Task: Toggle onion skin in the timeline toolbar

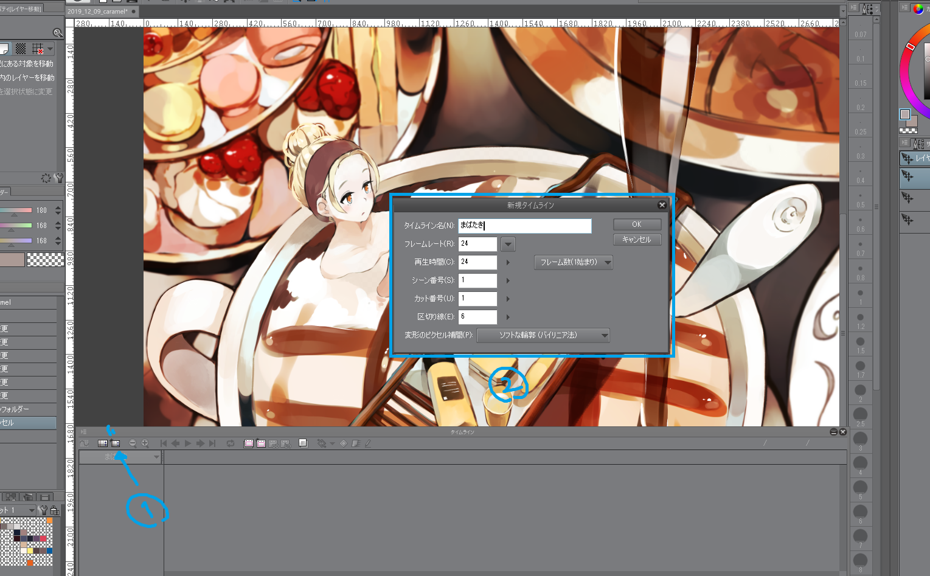Action: [303, 443]
